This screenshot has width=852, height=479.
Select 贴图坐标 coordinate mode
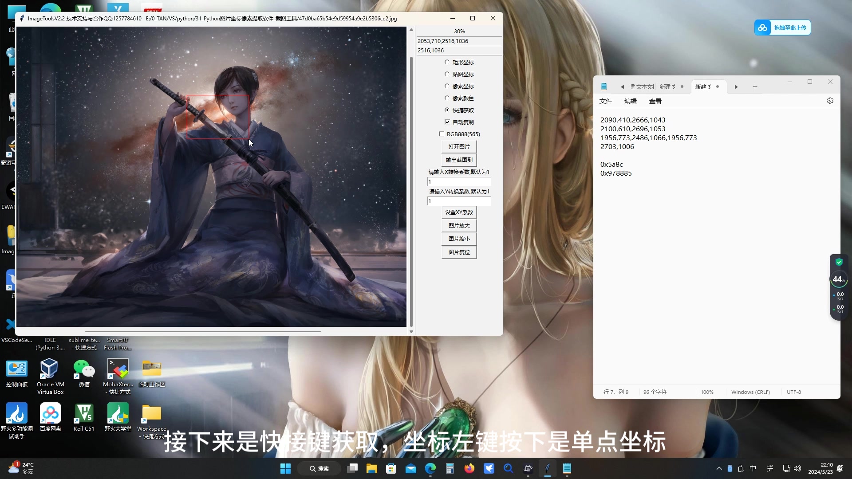tap(447, 74)
